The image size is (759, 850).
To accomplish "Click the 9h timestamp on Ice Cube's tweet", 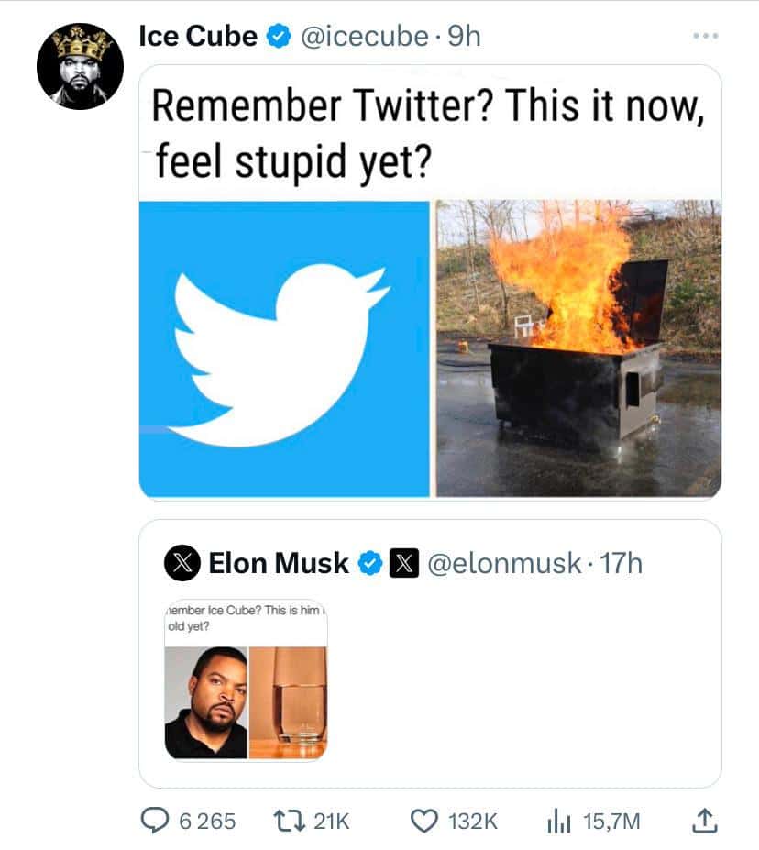I will click(464, 37).
